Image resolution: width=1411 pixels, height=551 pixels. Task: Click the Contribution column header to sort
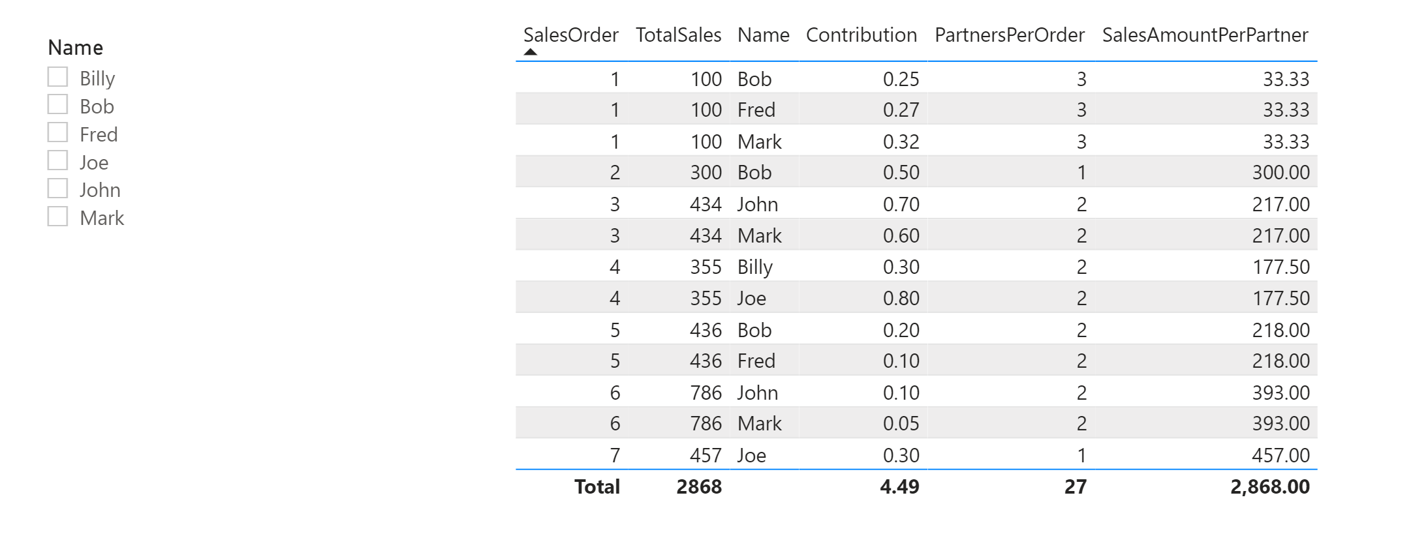(860, 35)
